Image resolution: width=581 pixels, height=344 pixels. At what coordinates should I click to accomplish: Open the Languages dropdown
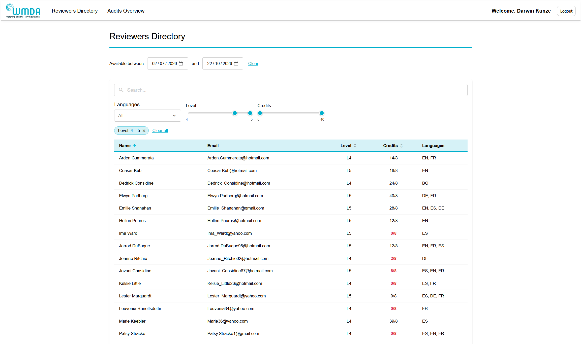tap(147, 116)
